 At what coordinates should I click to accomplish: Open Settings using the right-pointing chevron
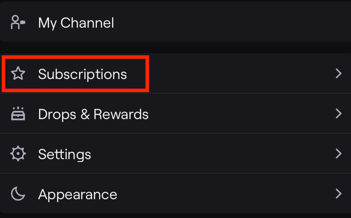(x=338, y=154)
